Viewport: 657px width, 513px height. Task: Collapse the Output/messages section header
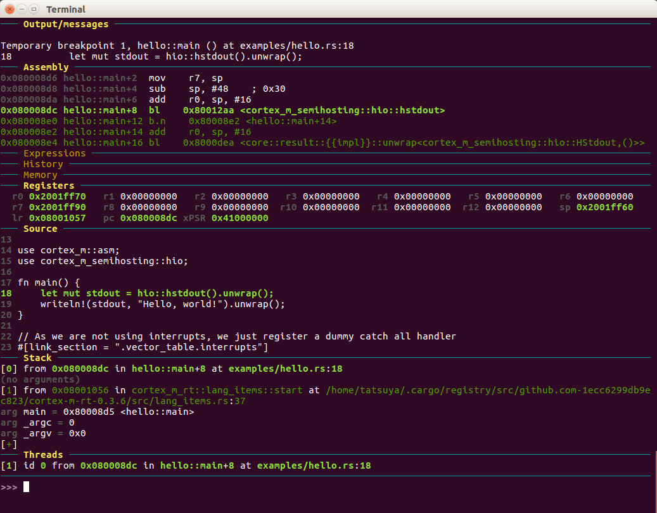(65, 24)
